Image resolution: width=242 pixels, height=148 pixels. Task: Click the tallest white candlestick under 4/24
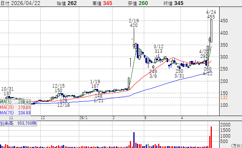(x=211, y=31)
